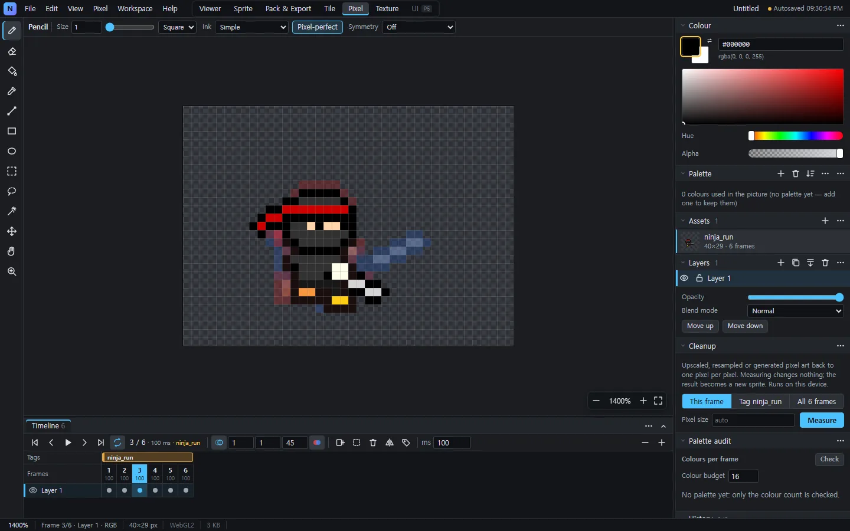Click the Measure button

coord(822,420)
